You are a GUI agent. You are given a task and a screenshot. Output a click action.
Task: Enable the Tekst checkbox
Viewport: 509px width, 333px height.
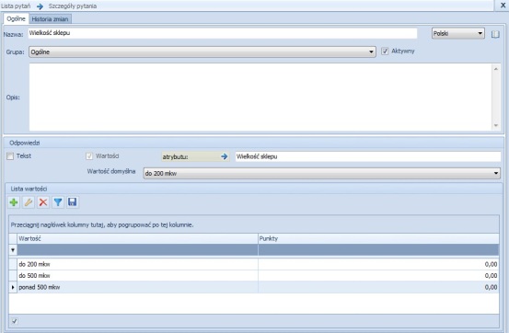[x=10, y=156]
